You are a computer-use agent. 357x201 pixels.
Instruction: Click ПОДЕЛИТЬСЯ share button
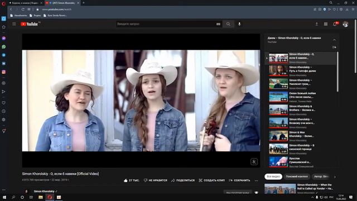(x=183, y=180)
